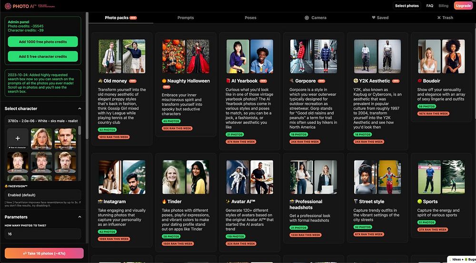Switch to the Photo packs tab
The width and height of the screenshot is (476, 263).
(120, 18)
